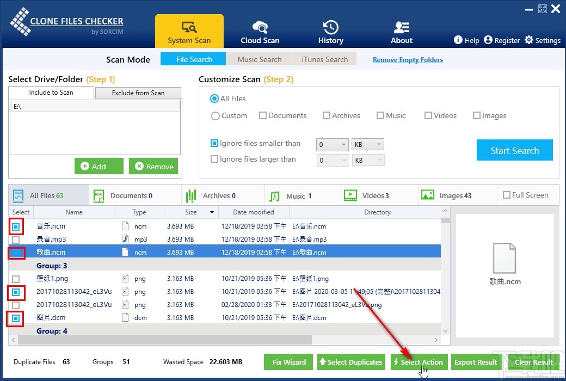Open the smaller-than size value dropdown

(x=332, y=144)
